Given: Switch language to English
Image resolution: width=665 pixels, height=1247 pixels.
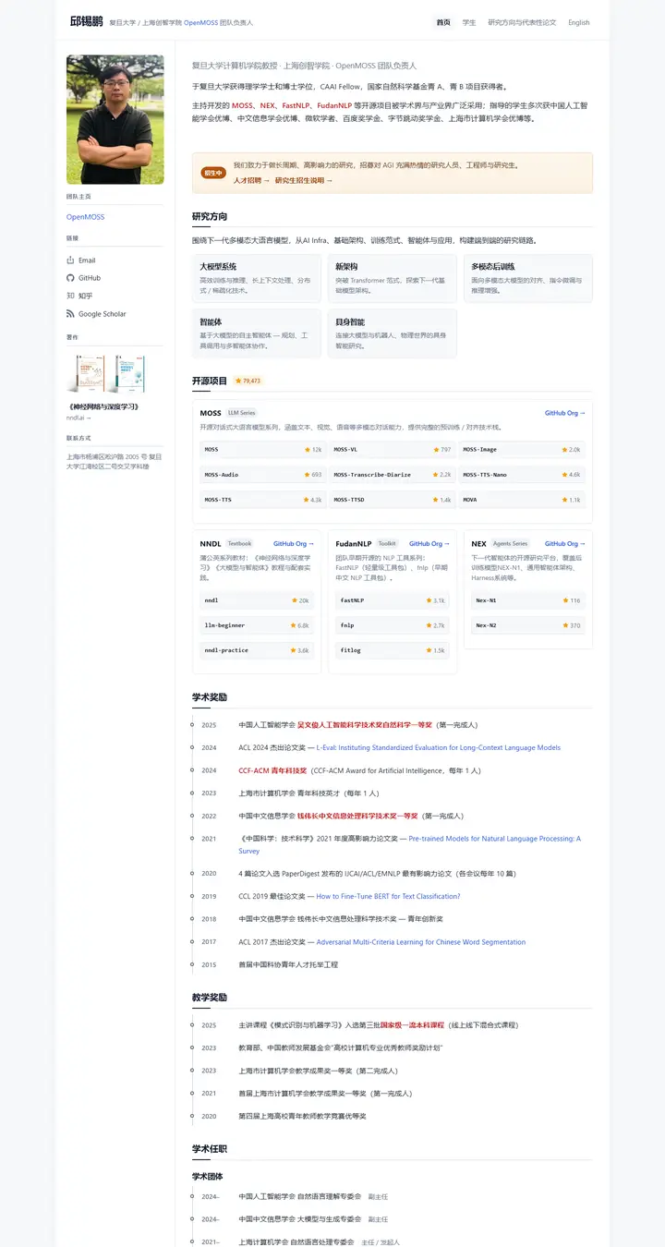Looking at the screenshot, I should (579, 22).
